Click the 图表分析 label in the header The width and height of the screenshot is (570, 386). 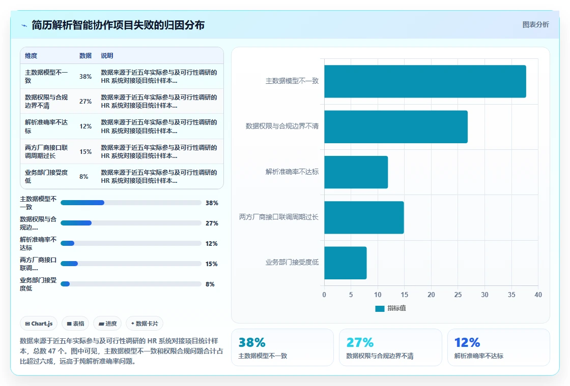(535, 25)
